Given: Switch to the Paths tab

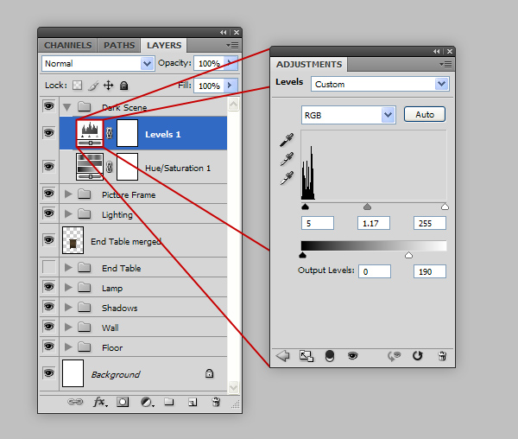Looking at the screenshot, I should click(x=119, y=45).
